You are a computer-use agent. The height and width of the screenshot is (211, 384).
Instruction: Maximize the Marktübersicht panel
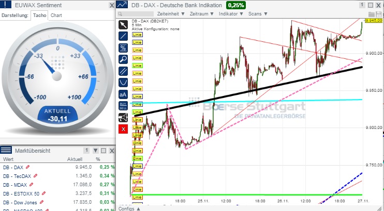104,151
